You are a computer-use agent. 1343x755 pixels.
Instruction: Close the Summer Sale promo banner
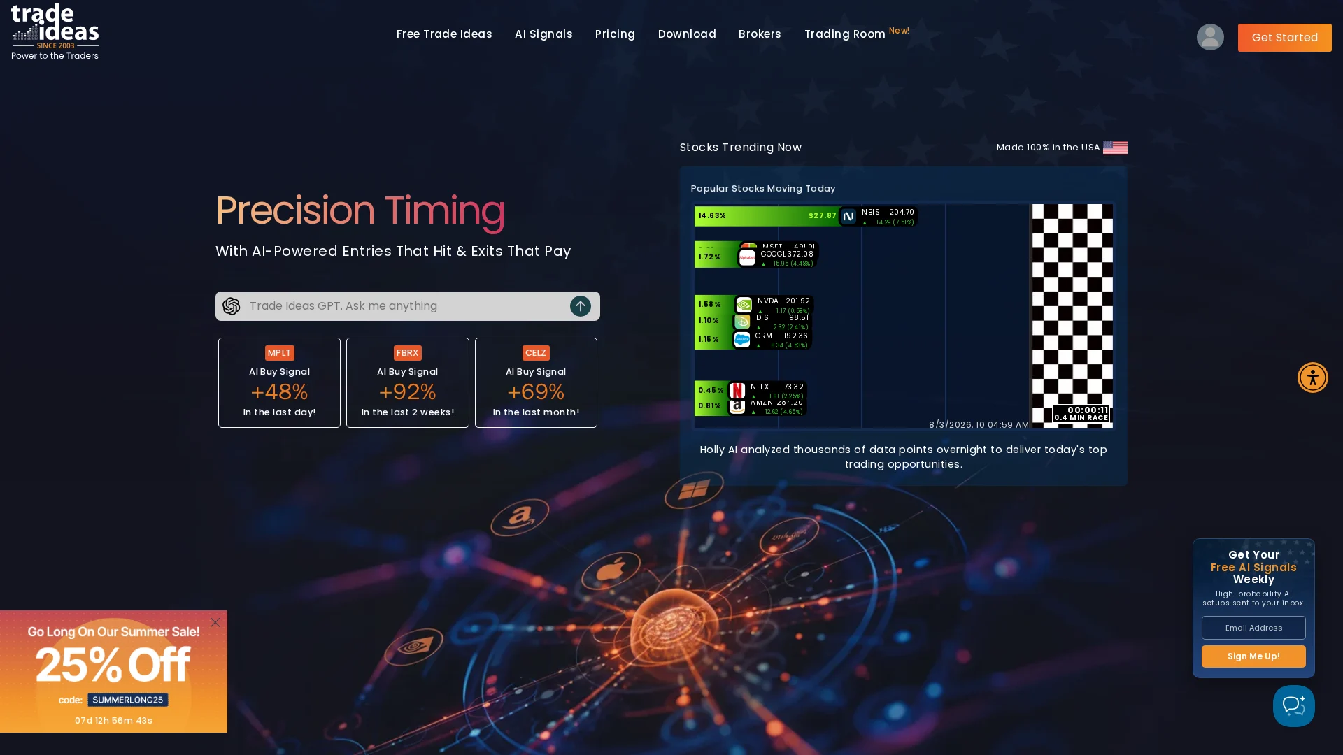pyautogui.click(x=215, y=622)
